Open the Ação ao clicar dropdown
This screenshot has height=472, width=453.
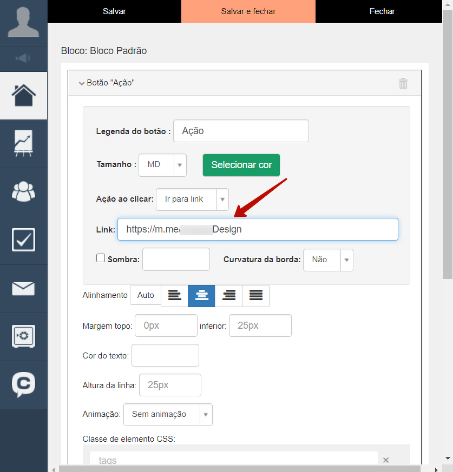pyautogui.click(x=192, y=200)
